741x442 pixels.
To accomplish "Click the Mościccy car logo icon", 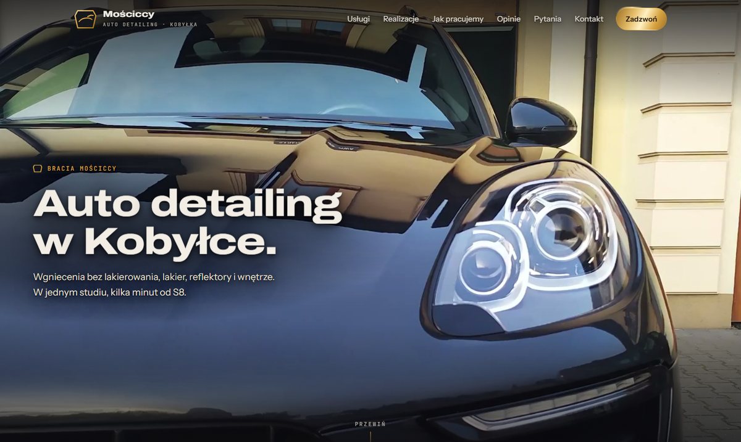I will tap(85, 18).
